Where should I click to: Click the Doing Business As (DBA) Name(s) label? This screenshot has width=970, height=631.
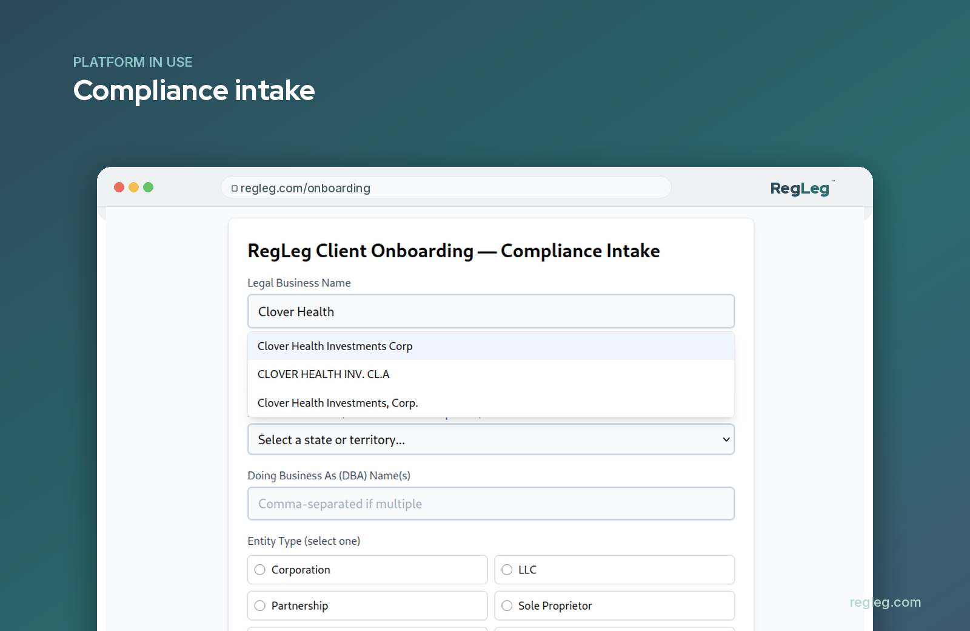tap(329, 476)
